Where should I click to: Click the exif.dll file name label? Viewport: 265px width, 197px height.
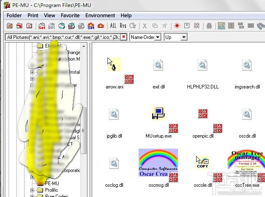point(159,87)
